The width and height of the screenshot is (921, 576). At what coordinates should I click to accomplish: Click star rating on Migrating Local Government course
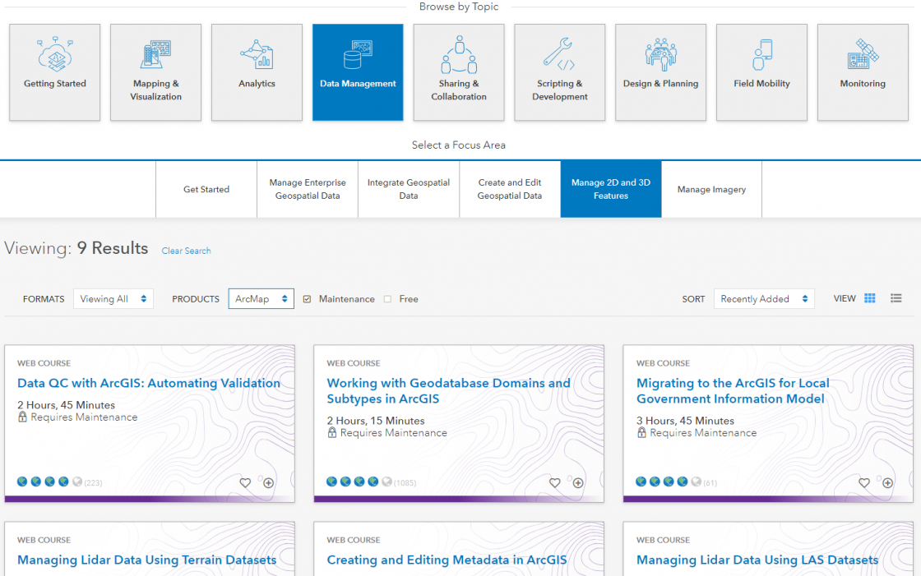pos(669,482)
